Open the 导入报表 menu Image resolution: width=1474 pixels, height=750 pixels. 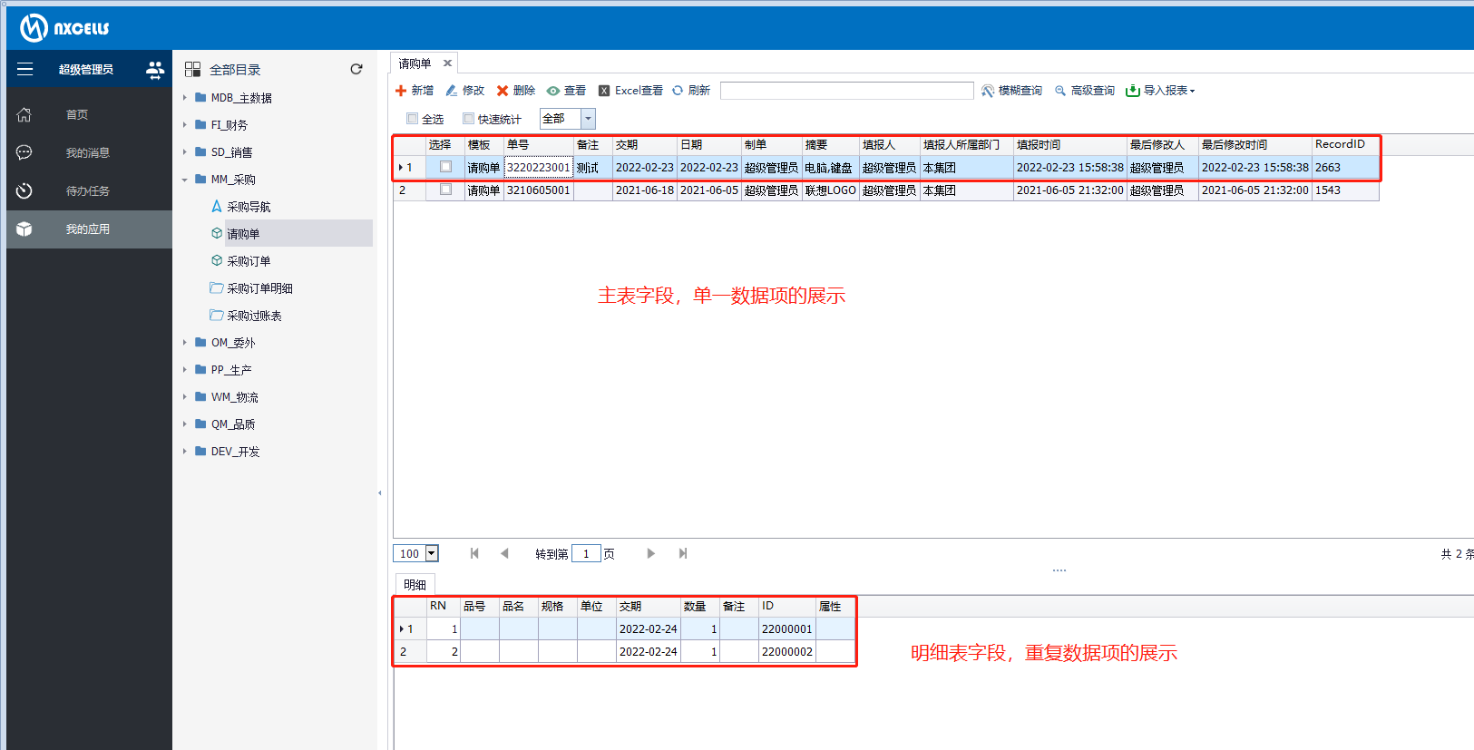(x=1160, y=91)
